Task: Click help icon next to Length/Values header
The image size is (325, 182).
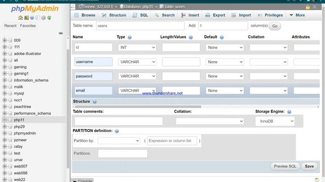Action: tap(191, 37)
